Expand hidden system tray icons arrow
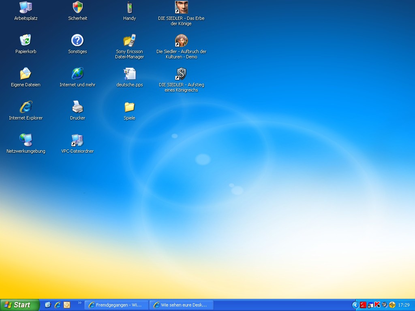Screen dimensions: 415x311 point(355,305)
